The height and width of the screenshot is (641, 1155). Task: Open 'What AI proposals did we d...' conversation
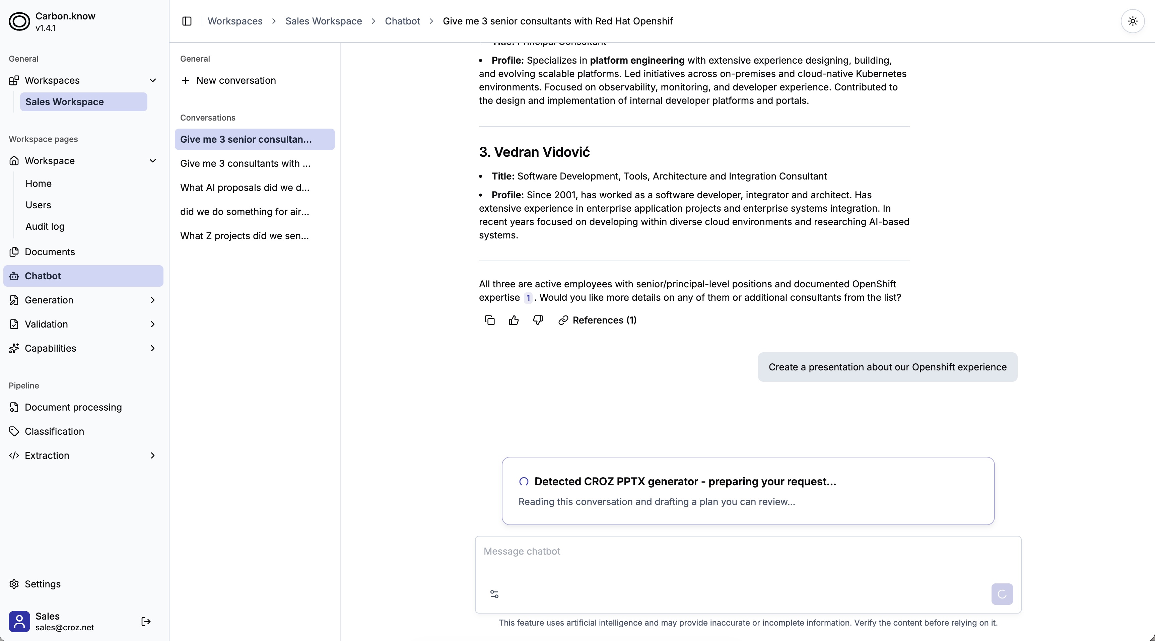pos(255,188)
